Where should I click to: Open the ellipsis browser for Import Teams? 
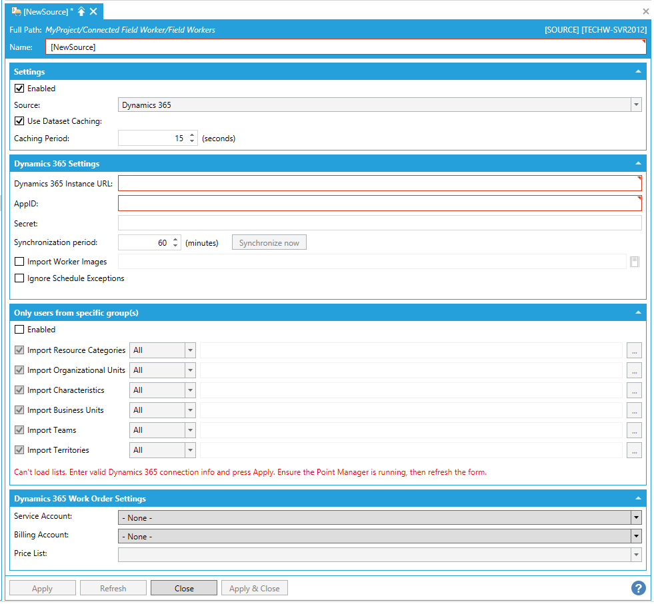[x=634, y=430]
